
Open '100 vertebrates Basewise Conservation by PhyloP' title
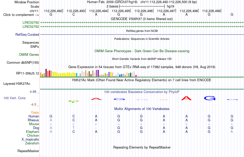(142, 92)
